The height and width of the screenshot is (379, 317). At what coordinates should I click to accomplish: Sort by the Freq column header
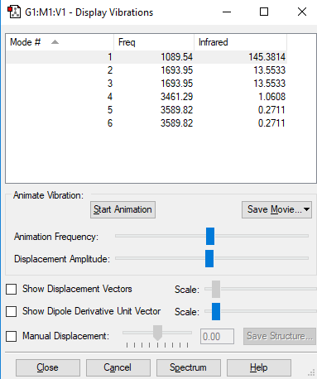tap(154, 42)
